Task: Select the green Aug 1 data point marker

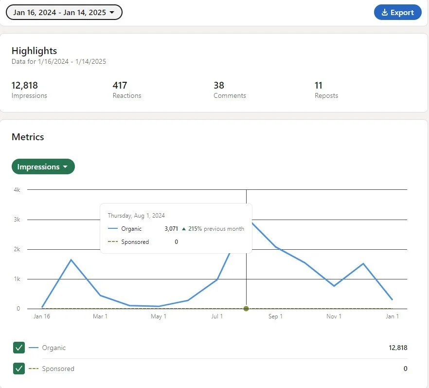Action: coord(246,309)
